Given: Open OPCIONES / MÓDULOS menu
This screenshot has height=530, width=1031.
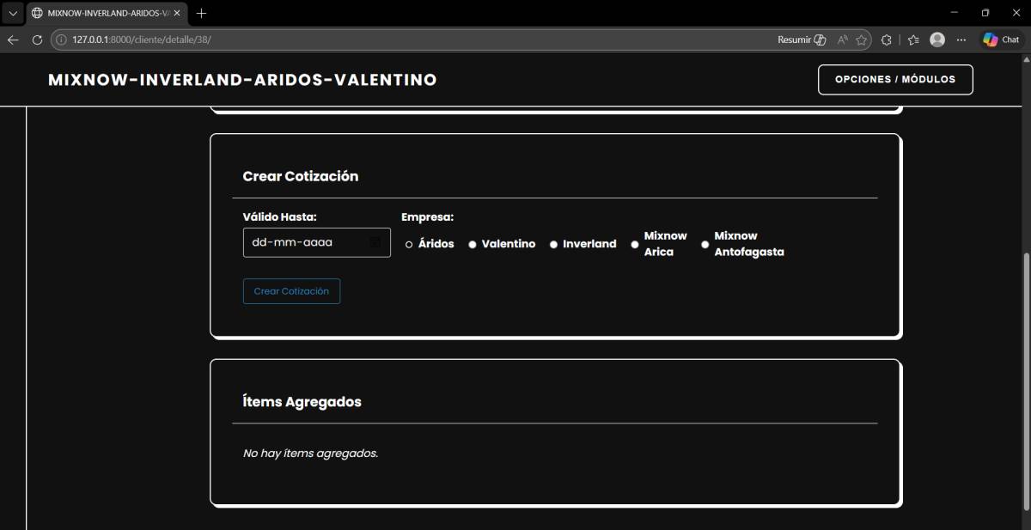Looking at the screenshot, I should coord(895,79).
